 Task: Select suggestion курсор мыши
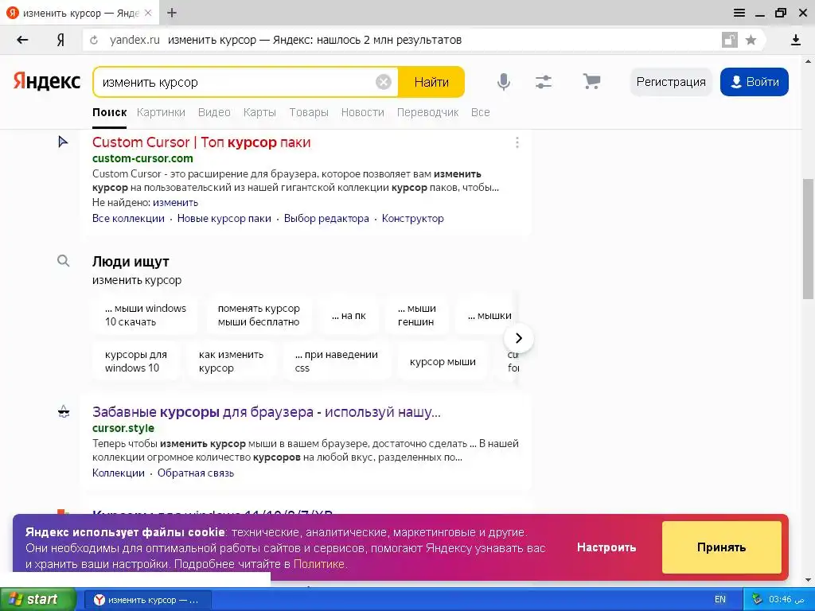443,361
